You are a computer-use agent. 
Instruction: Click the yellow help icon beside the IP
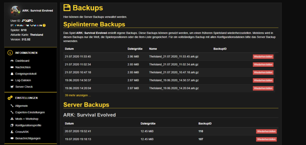(44, 25)
